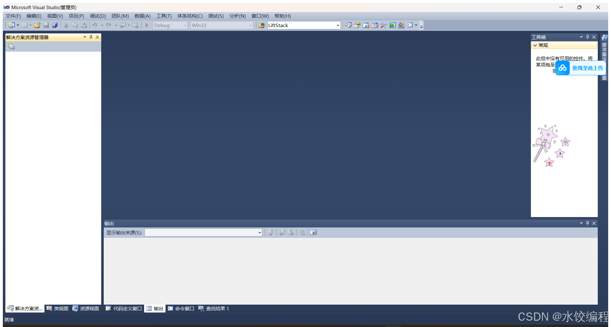Click the Save All icon
The image size is (611, 327).
(x=55, y=25)
